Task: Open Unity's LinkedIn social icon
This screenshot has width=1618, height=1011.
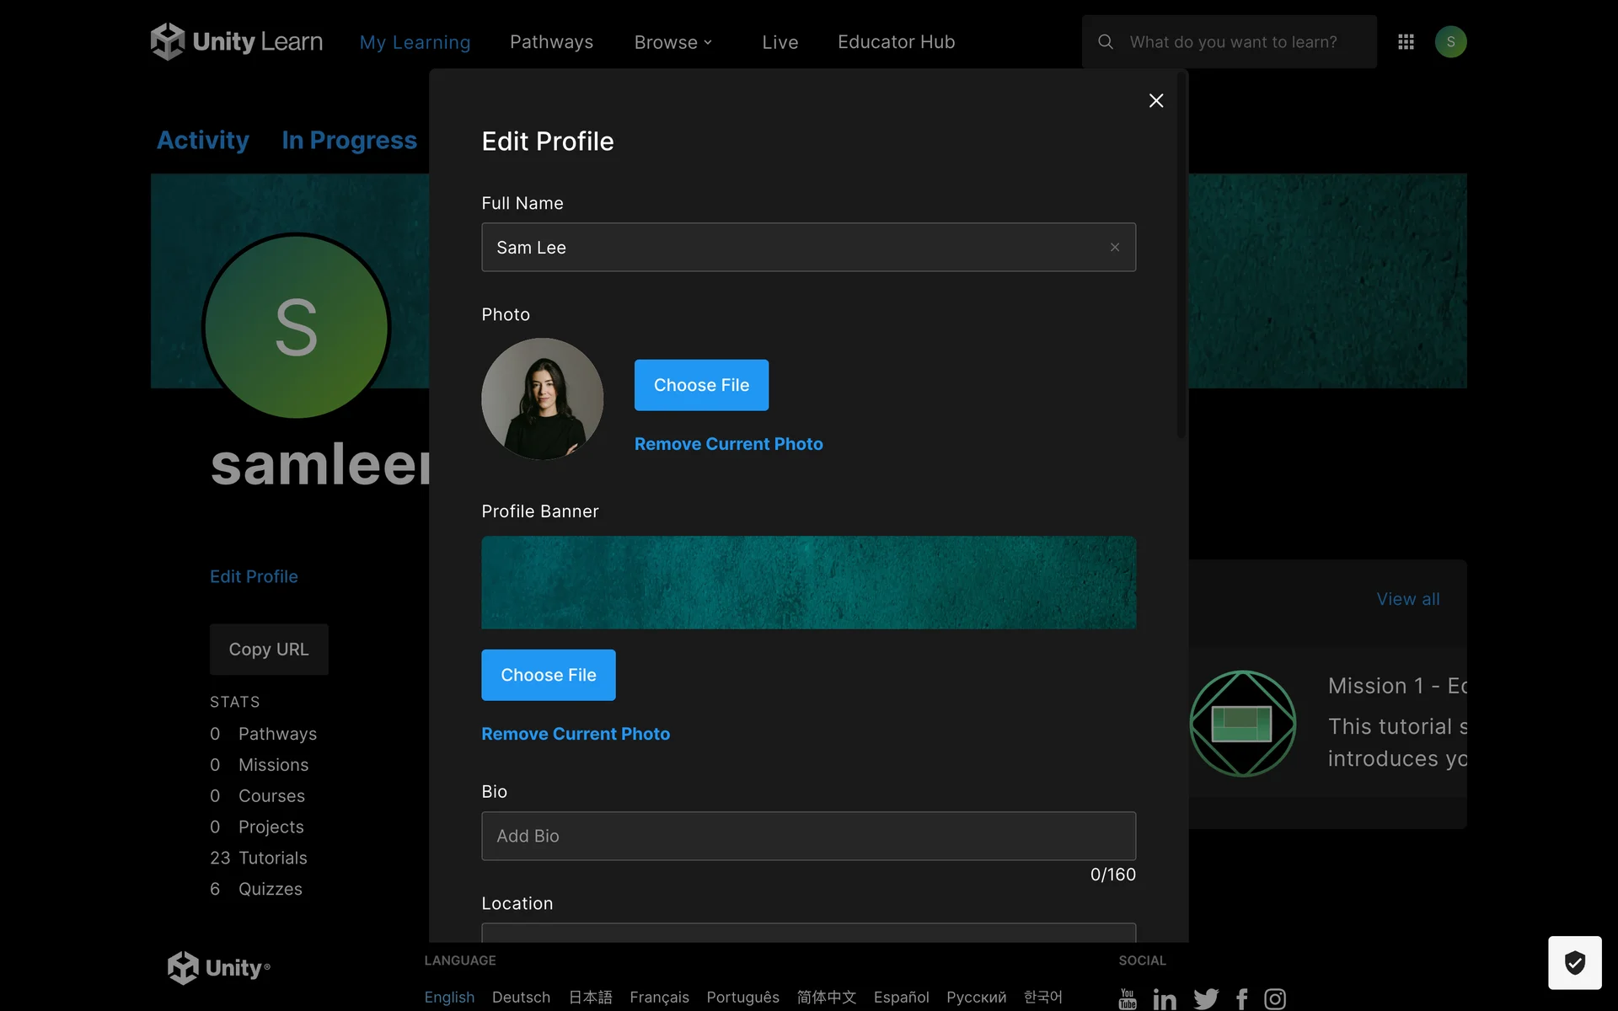Action: [1165, 999]
